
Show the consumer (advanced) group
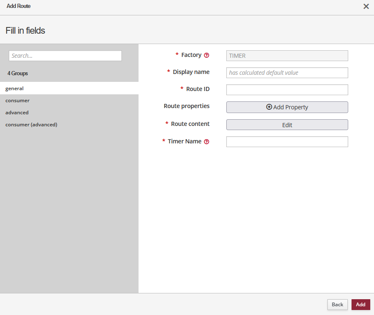pyautogui.click(x=31, y=125)
